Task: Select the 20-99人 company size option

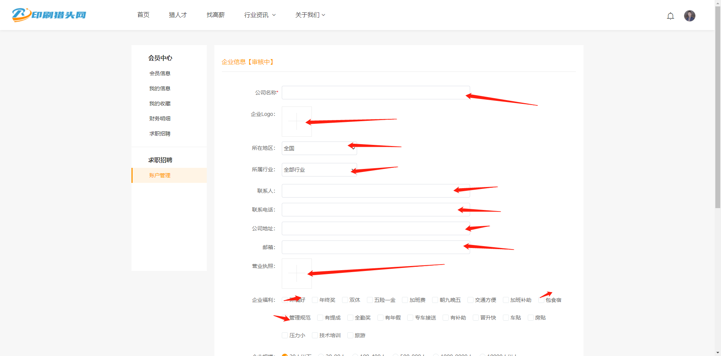Action: tap(321, 354)
